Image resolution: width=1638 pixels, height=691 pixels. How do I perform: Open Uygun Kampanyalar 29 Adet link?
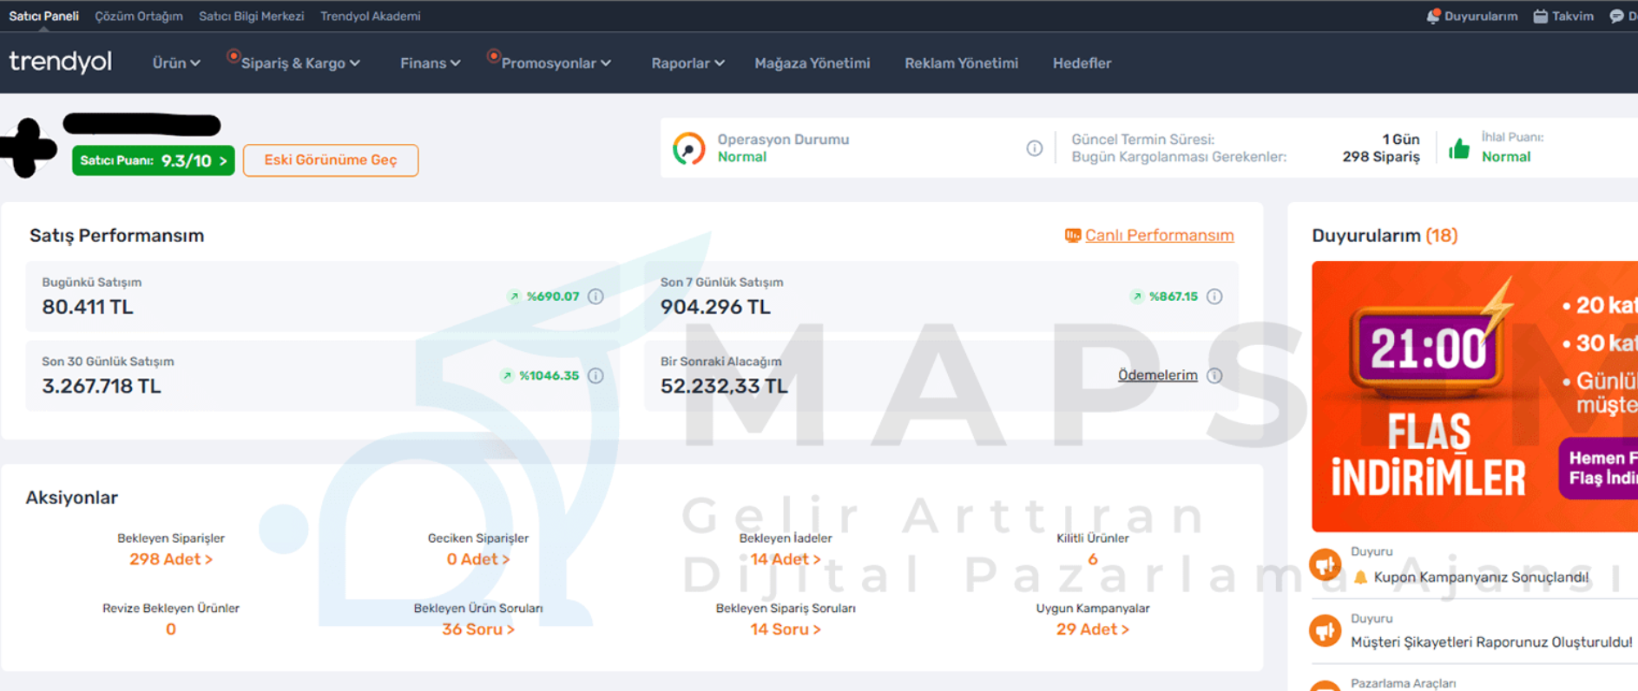click(x=1093, y=629)
